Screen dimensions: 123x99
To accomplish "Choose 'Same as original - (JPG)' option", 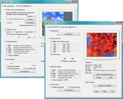I will 51,80.
